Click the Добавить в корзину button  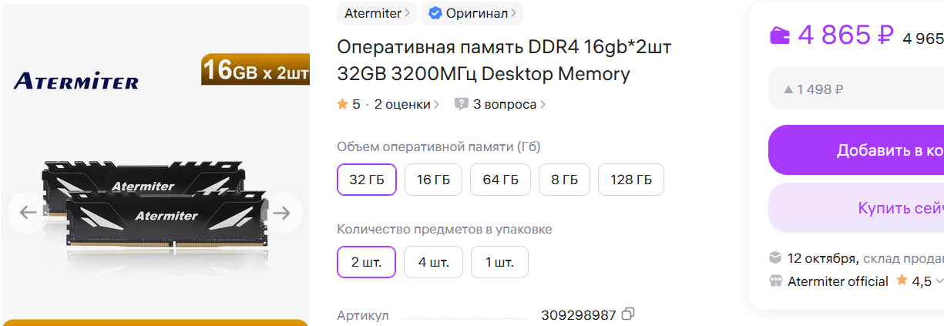click(857, 150)
